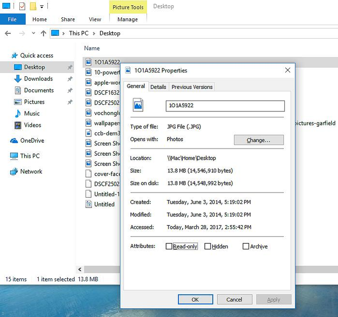Click the Change... button for Opens with
This screenshot has height=317, width=338.
258,140
